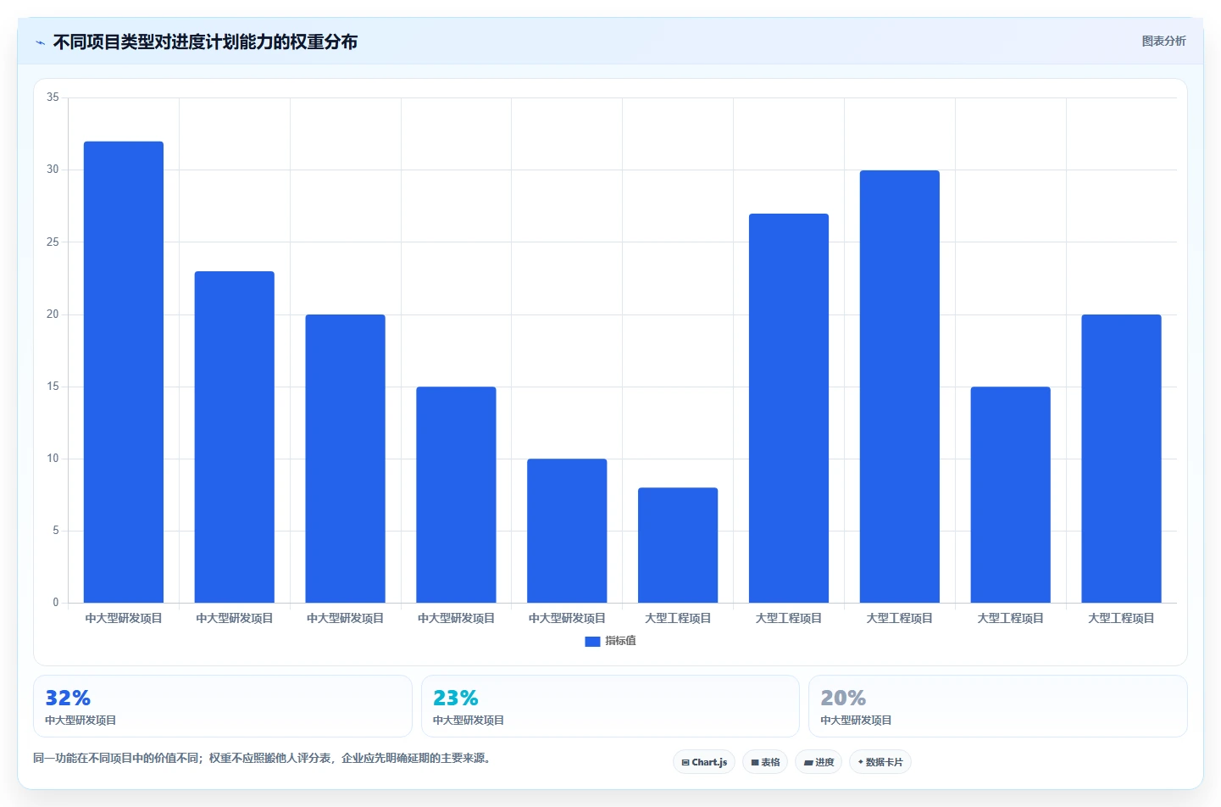
Task: Click the y-axis label 35
Action: coord(53,97)
